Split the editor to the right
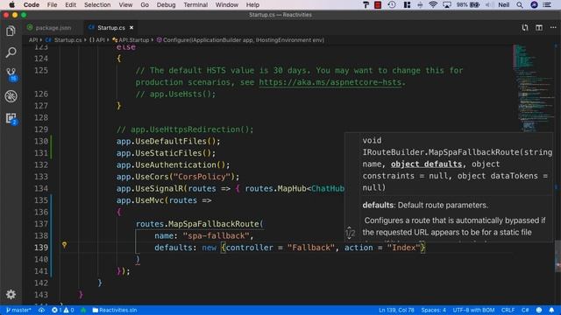This screenshot has height=315, width=561. [539, 27]
